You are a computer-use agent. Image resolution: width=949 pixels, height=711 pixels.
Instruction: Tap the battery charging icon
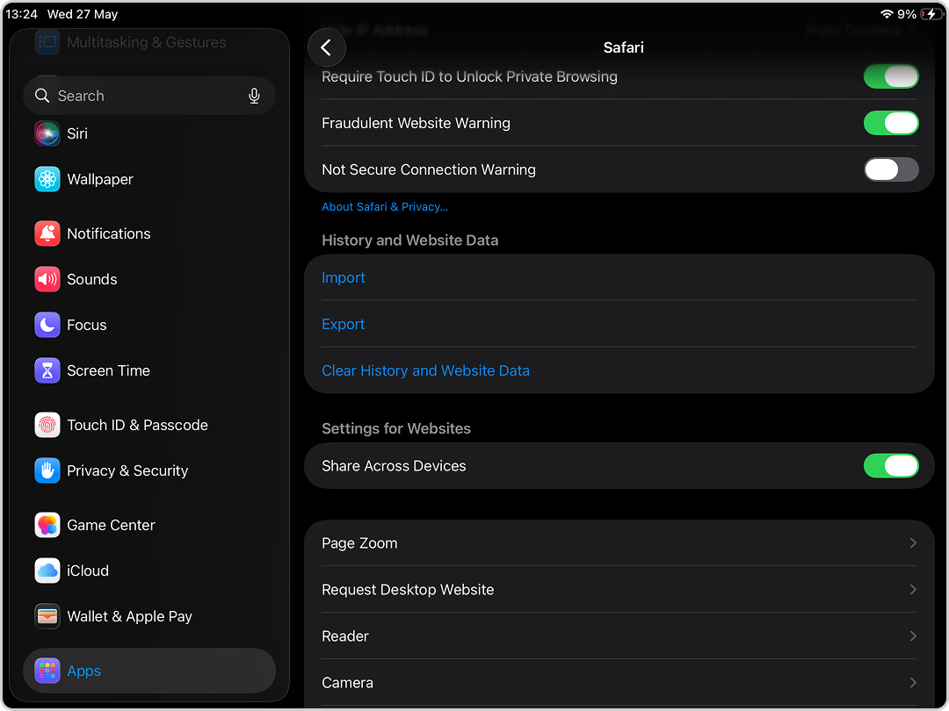pos(931,14)
